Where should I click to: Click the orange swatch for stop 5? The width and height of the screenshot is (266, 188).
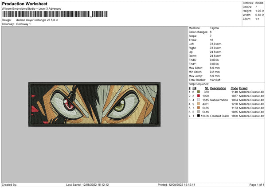[198, 108]
